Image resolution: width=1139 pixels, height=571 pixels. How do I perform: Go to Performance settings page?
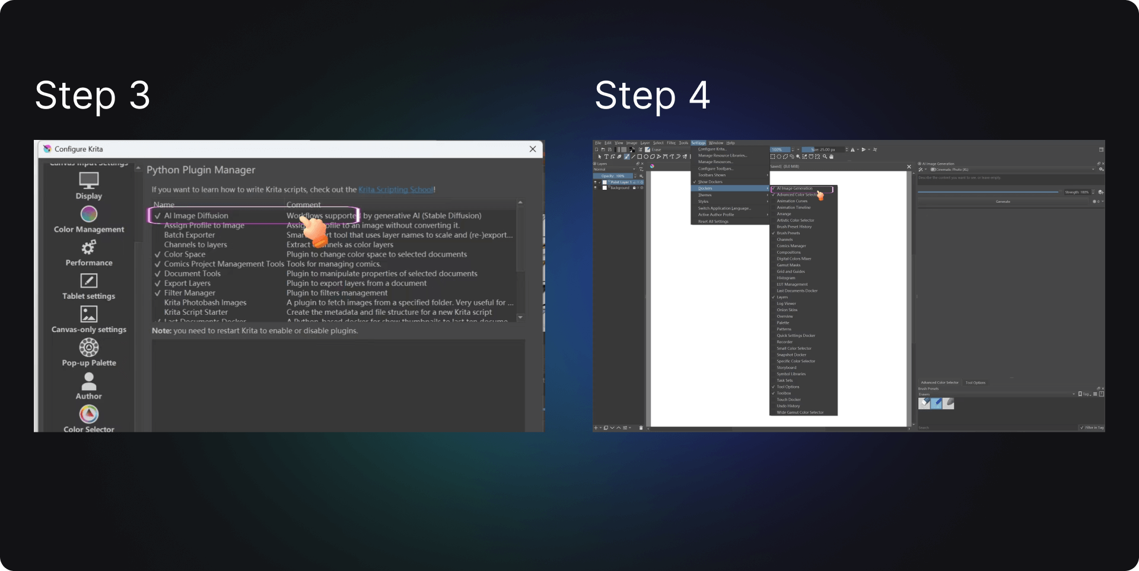89,253
